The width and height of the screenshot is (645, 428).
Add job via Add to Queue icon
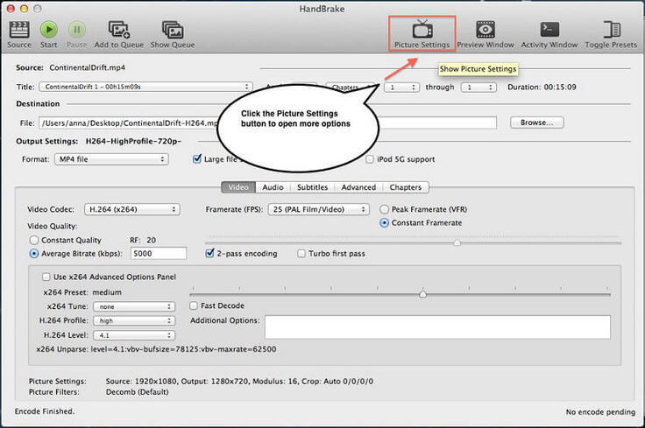point(119,30)
